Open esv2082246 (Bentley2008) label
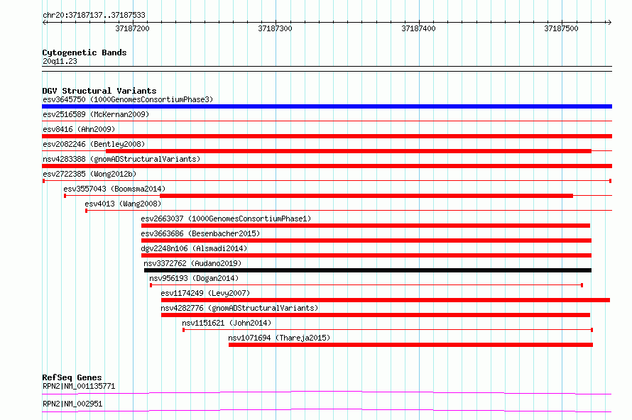 (94, 144)
